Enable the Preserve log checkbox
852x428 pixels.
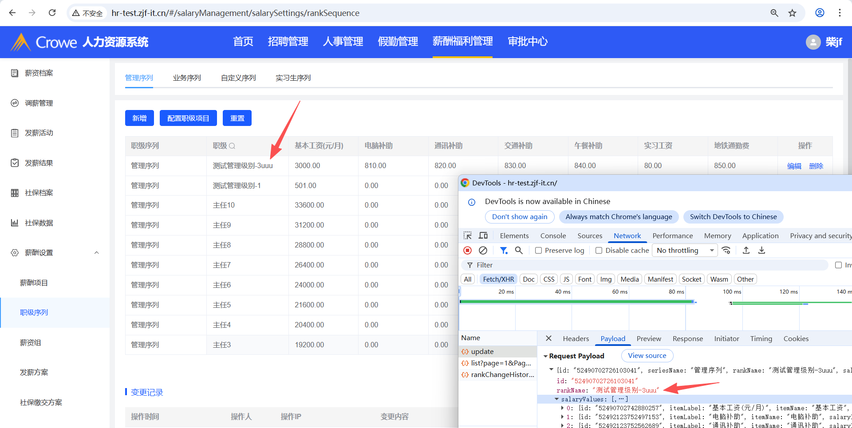(538, 251)
